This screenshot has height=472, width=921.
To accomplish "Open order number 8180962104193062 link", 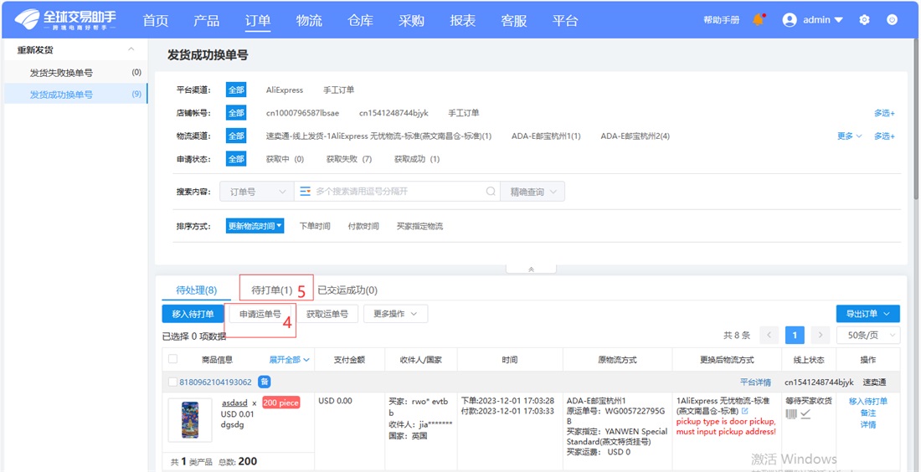I will [215, 382].
